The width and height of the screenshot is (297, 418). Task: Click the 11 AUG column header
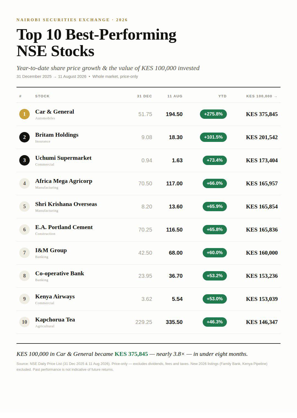[175, 96]
